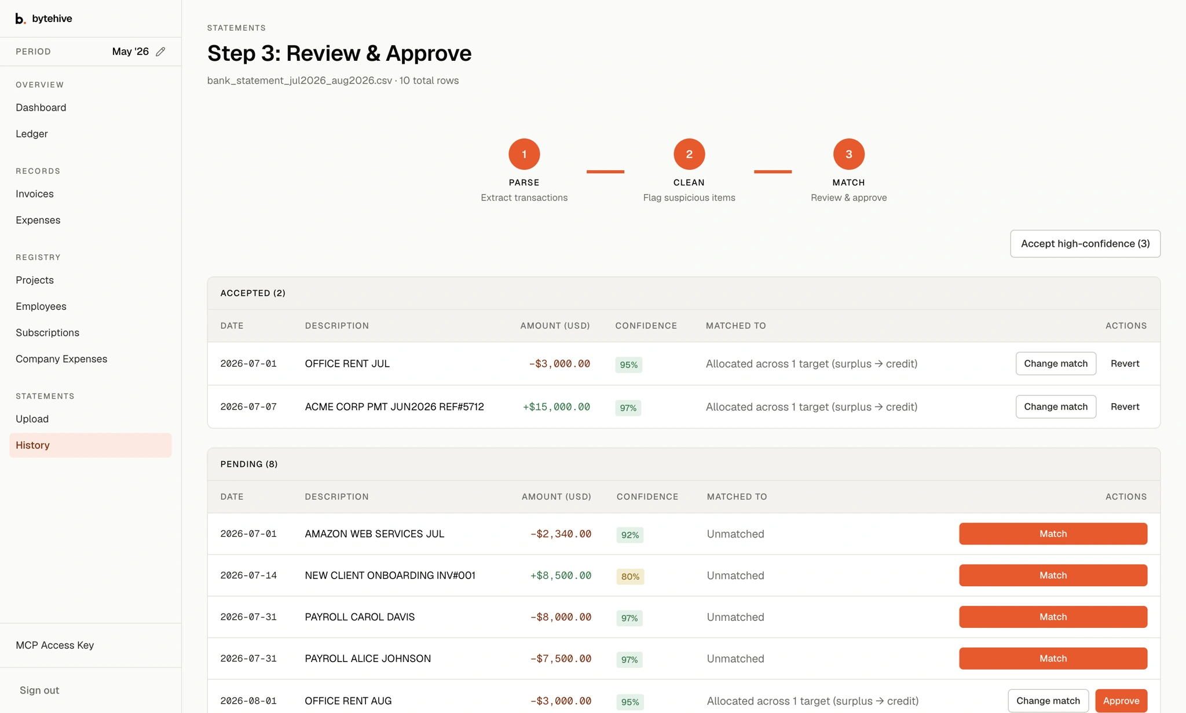Screen dimensions: 1186x713
Task: Click the Step 3: Review & Approve heading
Action: click(339, 53)
